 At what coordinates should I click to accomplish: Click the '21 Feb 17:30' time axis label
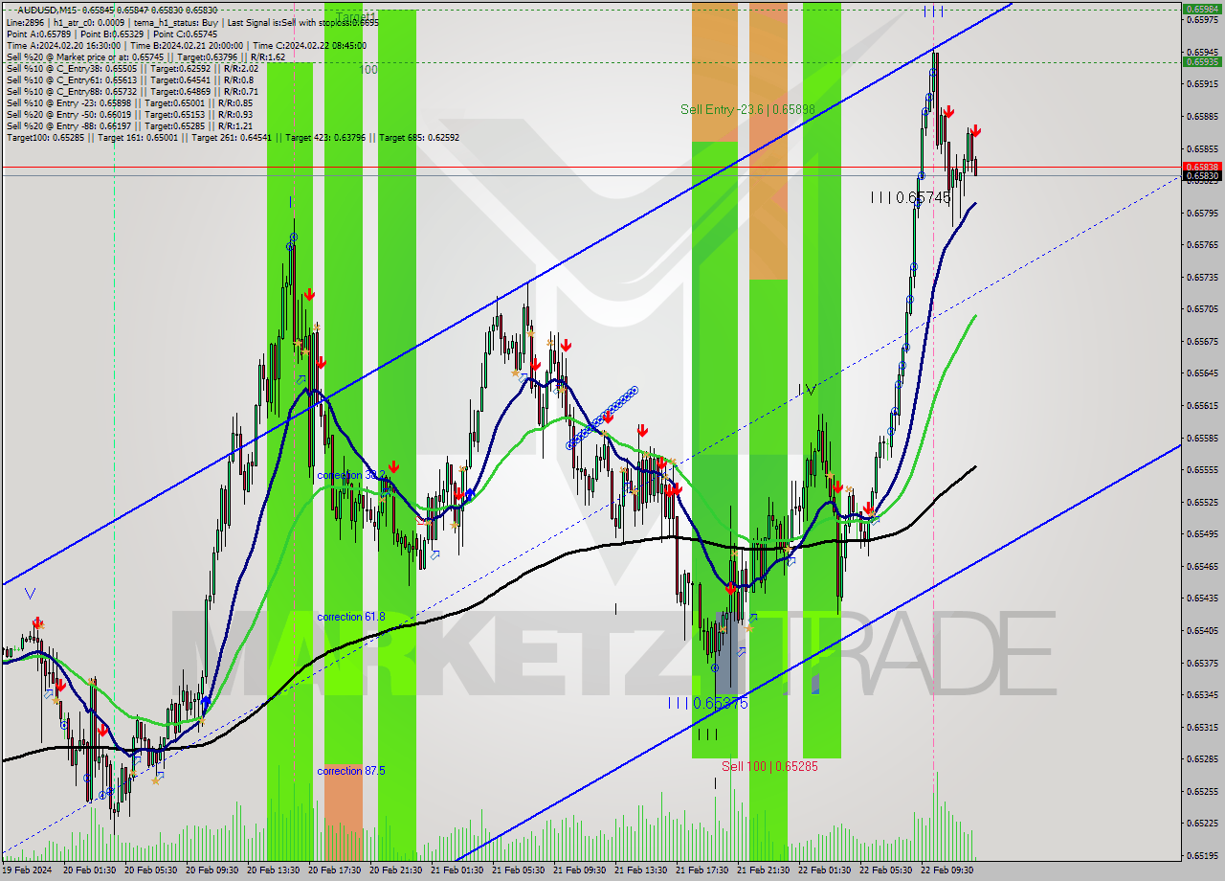[x=702, y=870]
